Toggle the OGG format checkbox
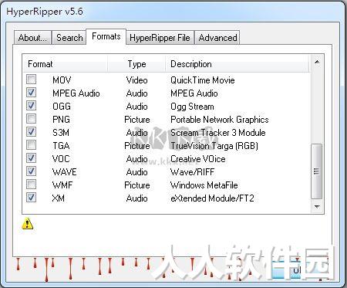Viewport: 347px width, 288px height. click(31, 106)
